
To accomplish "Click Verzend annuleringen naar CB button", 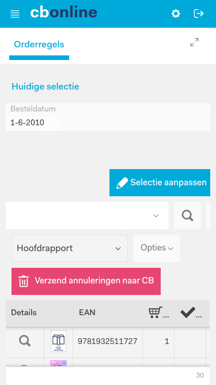I will (x=86, y=281).
